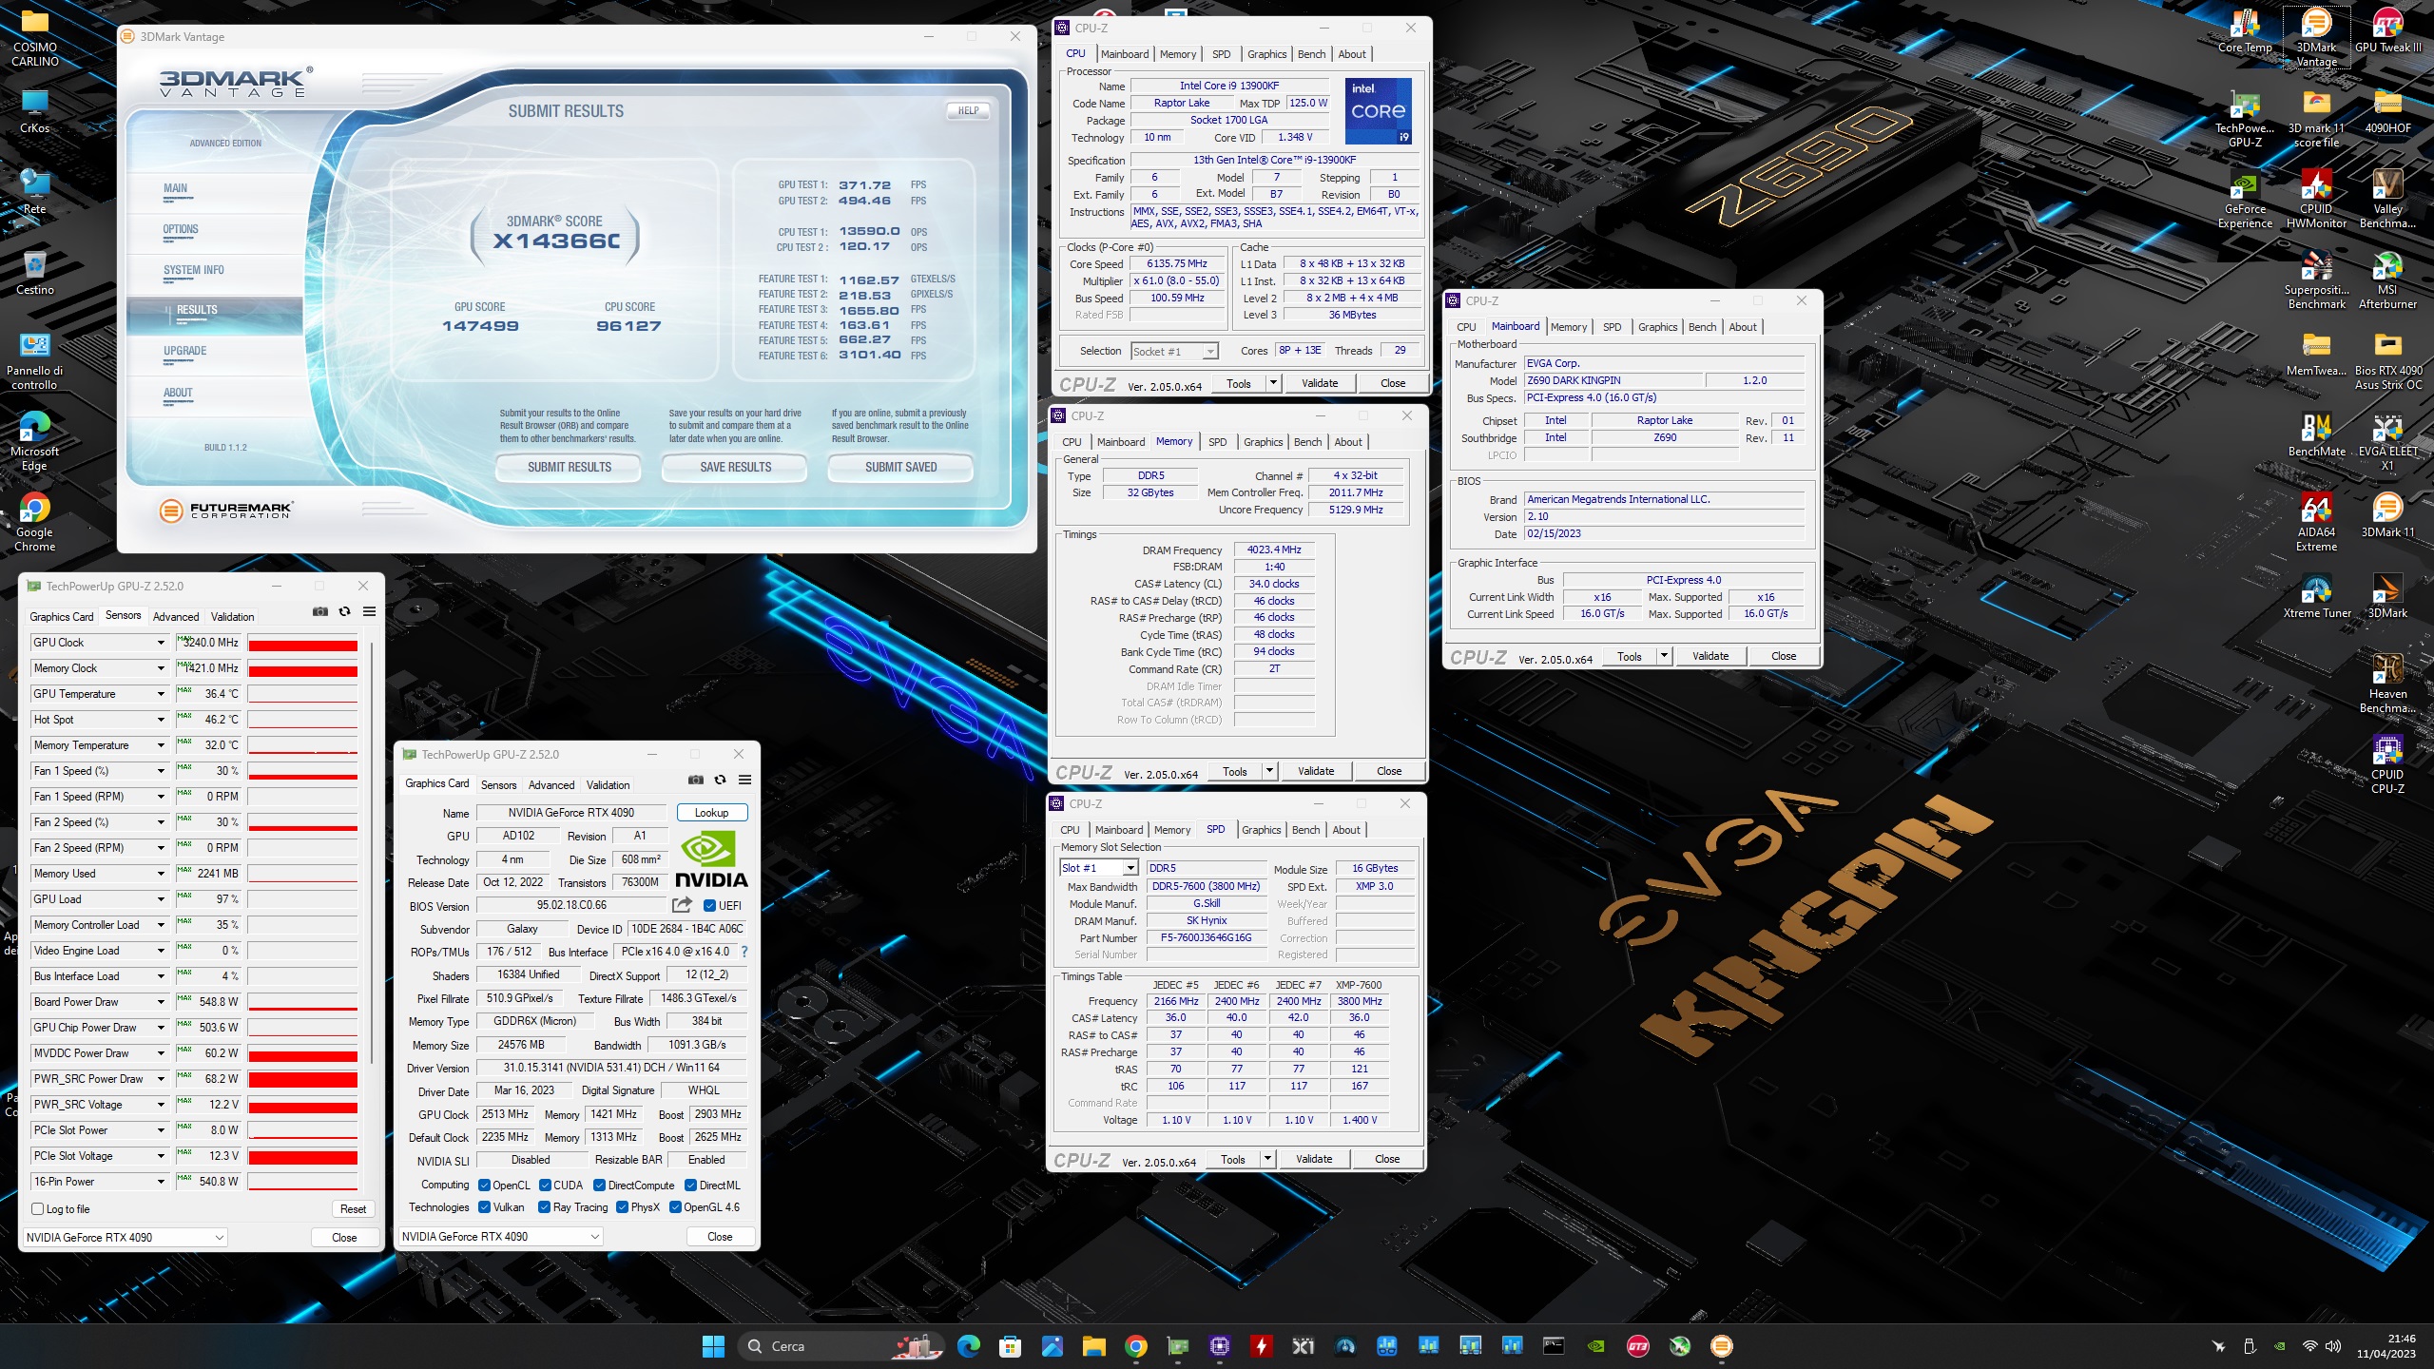Open GPU selector in GPU-Z Sensors window
Image resolution: width=2434 pixels, height=1369 pixels.
126,1237
